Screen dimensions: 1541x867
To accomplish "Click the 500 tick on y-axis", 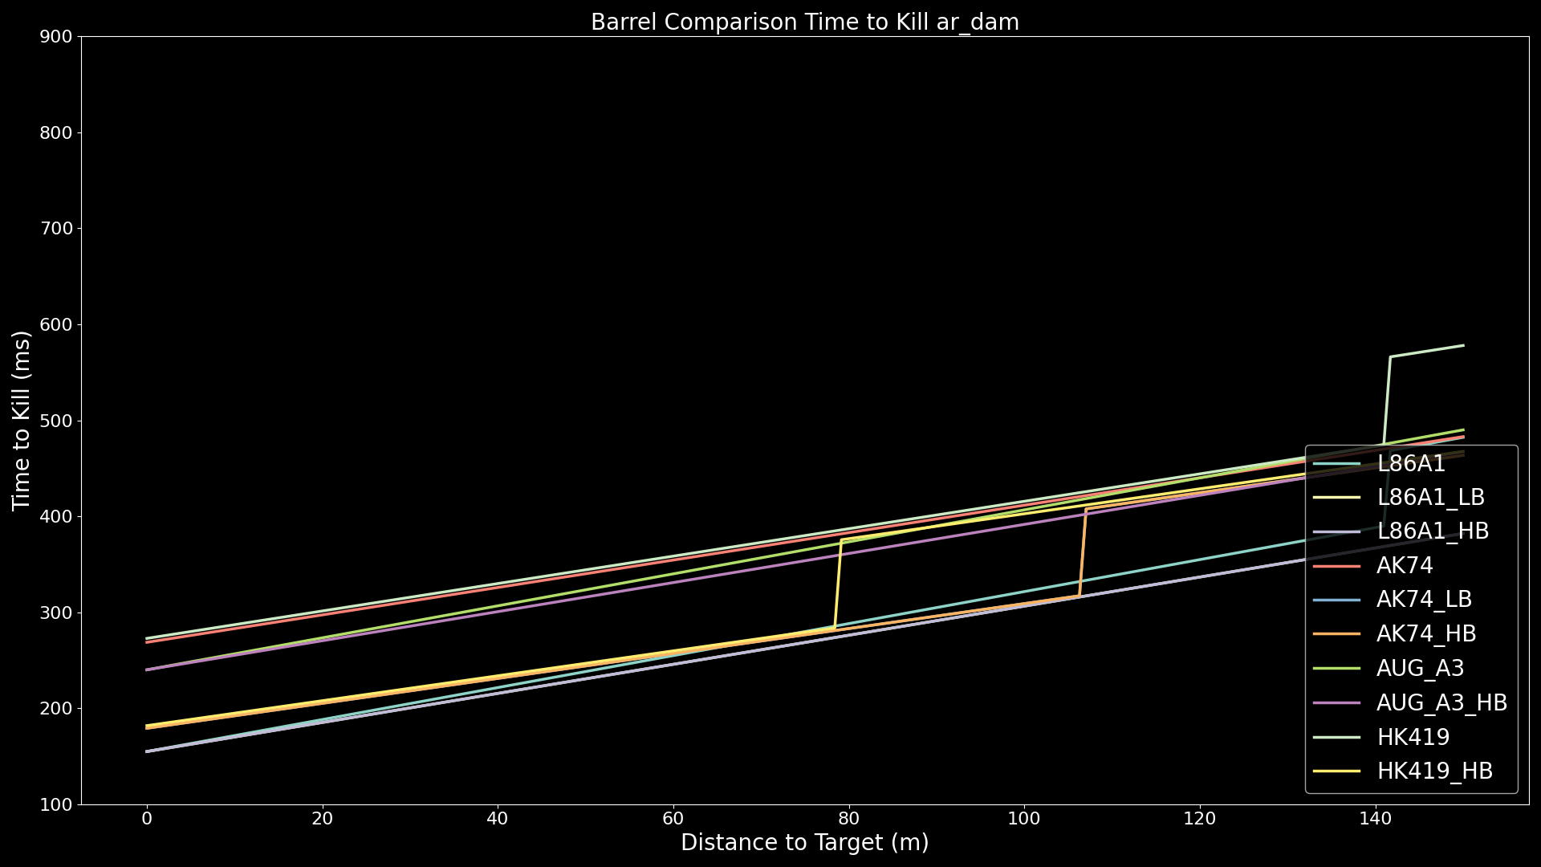I will [55, 421].
